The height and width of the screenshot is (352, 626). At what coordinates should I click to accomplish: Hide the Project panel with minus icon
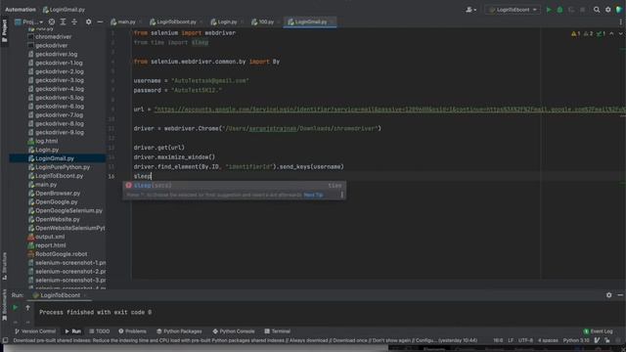coord(100,22)
